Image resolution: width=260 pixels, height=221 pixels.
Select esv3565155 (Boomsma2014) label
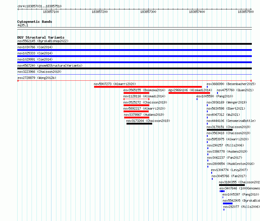click(144, 90)
